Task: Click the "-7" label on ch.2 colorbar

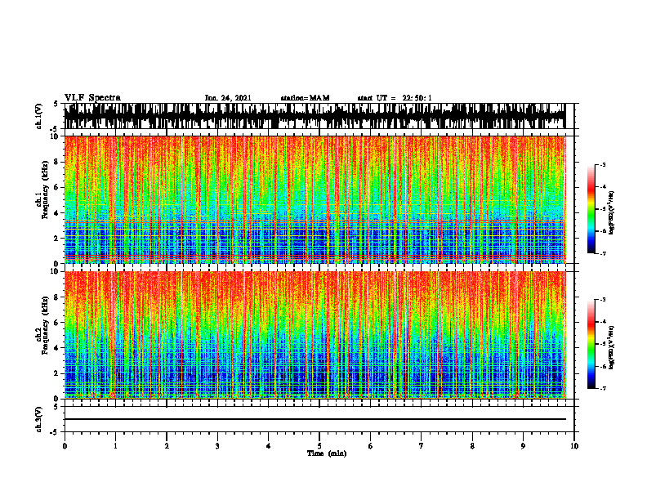Action: pos(603,388)
